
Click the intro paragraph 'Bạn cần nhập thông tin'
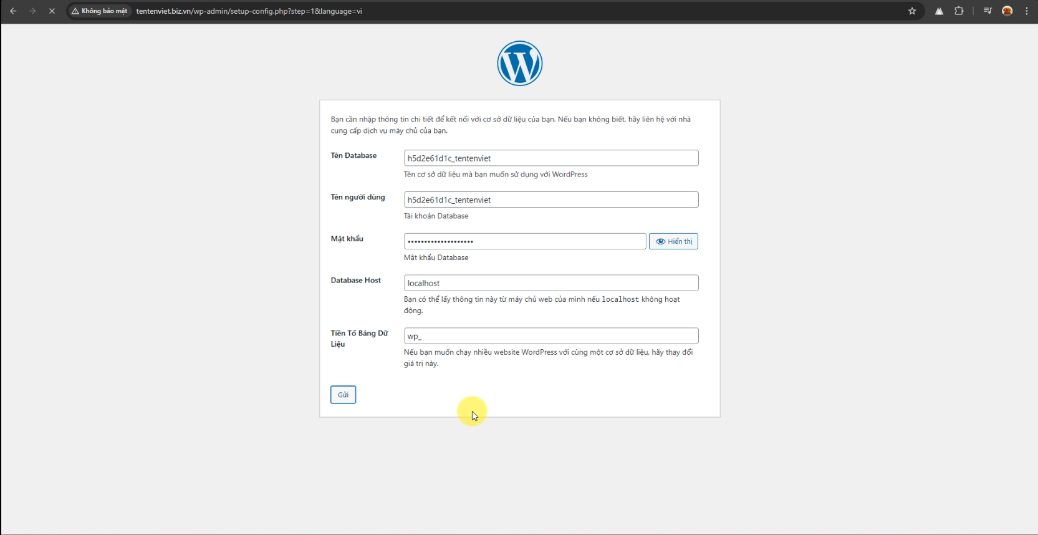[x=511, y=125]
